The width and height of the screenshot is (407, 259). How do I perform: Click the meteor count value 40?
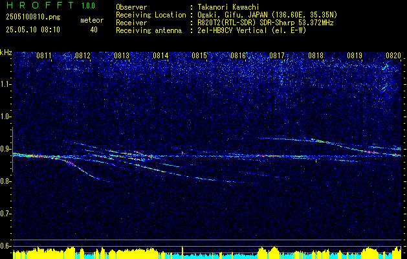(x=94, y=30)
